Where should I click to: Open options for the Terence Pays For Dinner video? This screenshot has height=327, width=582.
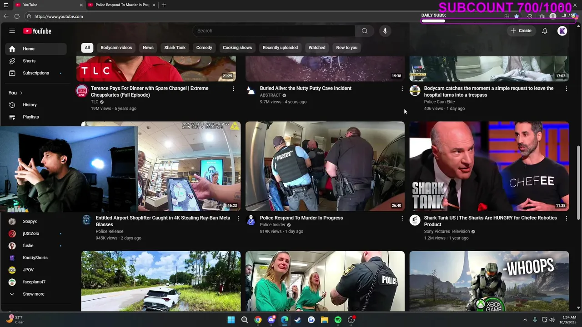pos(233,89)
